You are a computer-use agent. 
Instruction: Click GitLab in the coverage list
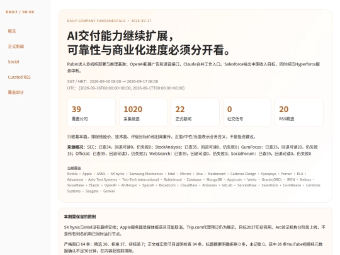click(x=227, y=185)
